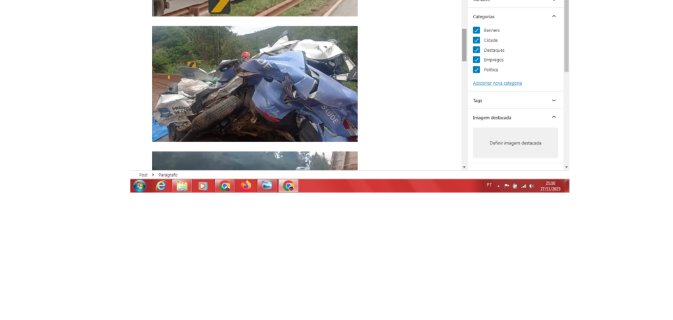Open network signal tray icon
Image resolution: width=673 pixels, height=320 pixels.
tap(523, 186)
